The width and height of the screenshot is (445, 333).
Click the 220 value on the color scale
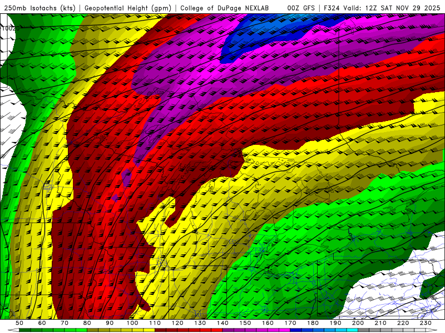pyautogui.click(x=403, y=323)
